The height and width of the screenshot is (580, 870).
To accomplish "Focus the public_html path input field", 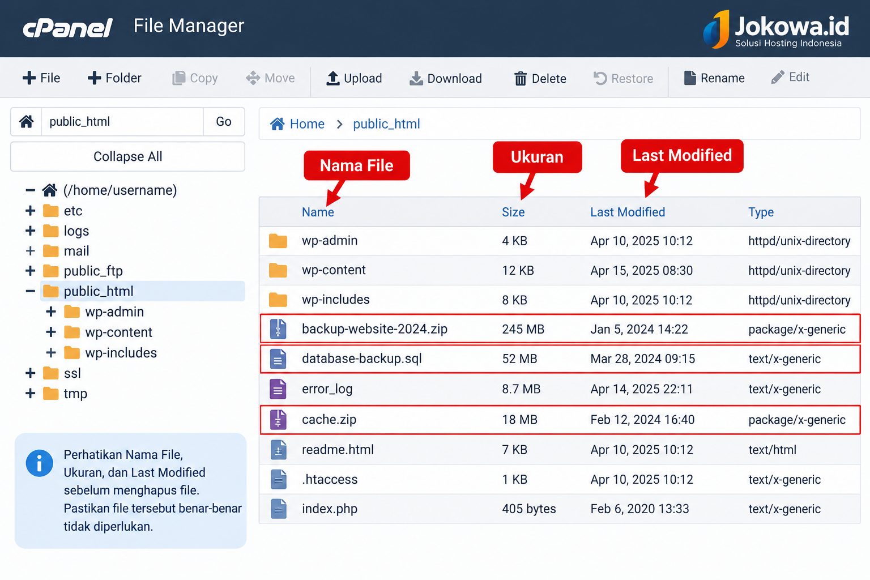I will 122,121.
